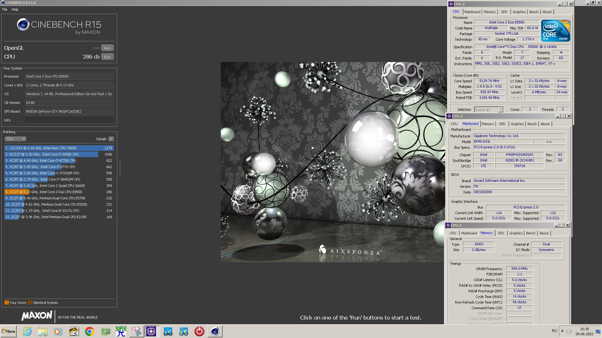
Task: Click the RU language indicator
Action: pos(554,331)
